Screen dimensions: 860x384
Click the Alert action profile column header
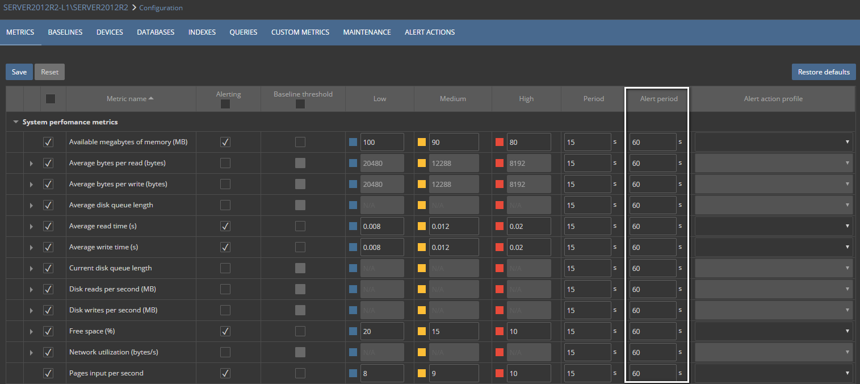pos(773,99)
